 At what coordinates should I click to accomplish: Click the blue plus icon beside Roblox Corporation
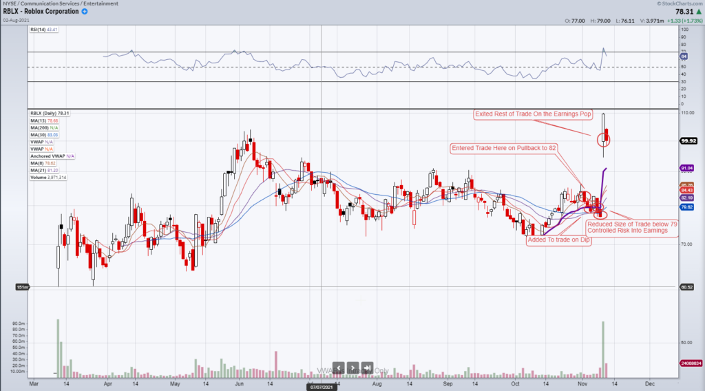pos(85,11)
